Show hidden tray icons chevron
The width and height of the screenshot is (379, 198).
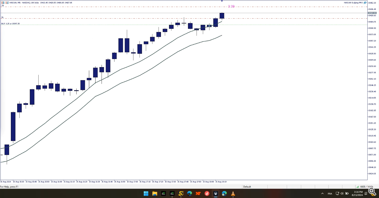[322, 193]
